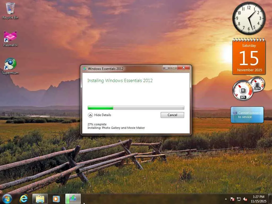
Task: Open Windows Media Player from the taskbar
Action: (56, 199)
